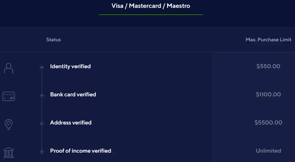Screen dimensions: 295x162
Task: Click the $1100.00 purchase limit
Action: tap(268, 94)
